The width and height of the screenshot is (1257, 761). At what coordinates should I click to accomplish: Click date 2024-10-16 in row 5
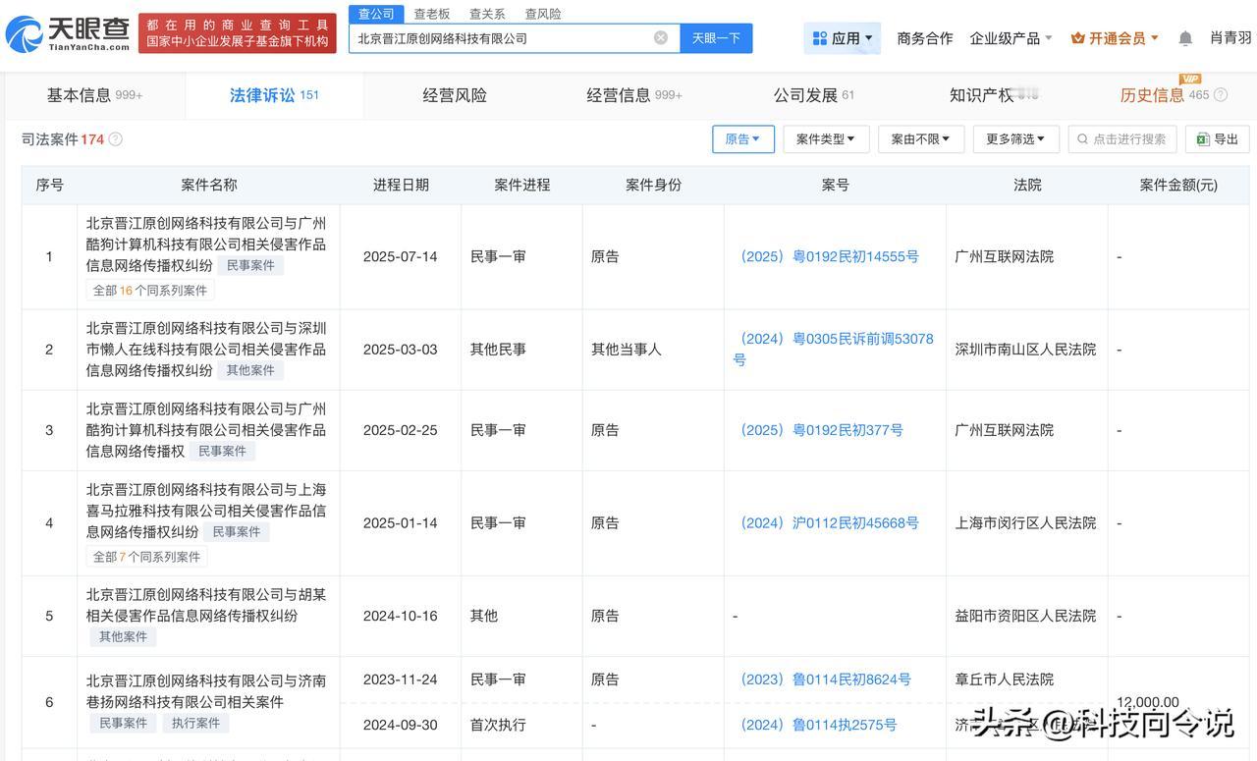pos(401,616)
